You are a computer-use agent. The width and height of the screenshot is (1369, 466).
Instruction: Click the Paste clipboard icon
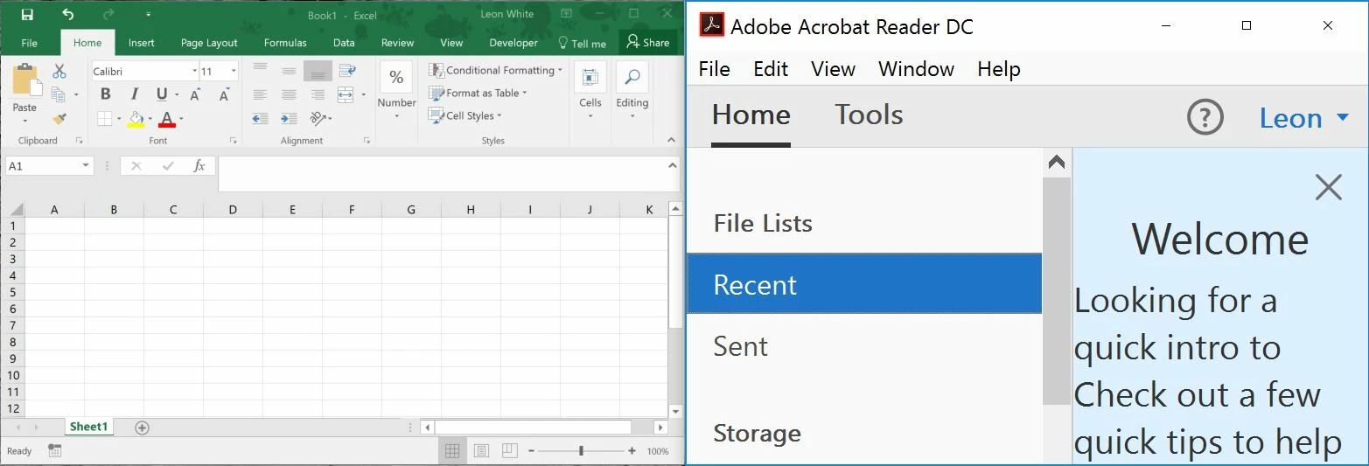pos(25,81)
